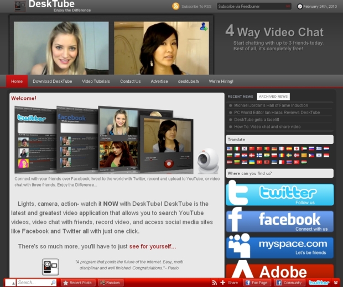Translate with the Danish flag
This screenshot has height=287, width=343.
252,156
